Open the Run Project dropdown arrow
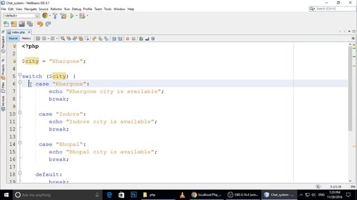The width and height of the screenshot is (357, 200). click(77, 16)
